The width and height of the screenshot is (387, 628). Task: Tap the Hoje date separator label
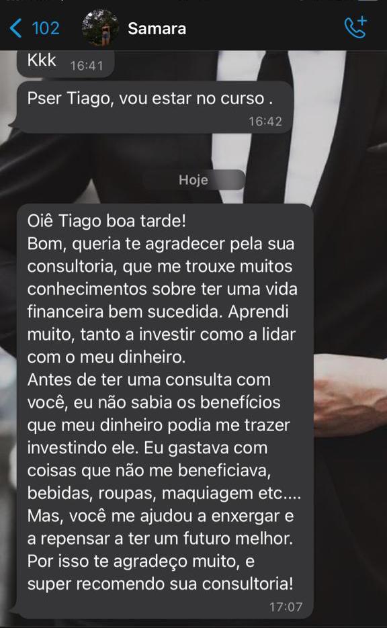[193, 180]
